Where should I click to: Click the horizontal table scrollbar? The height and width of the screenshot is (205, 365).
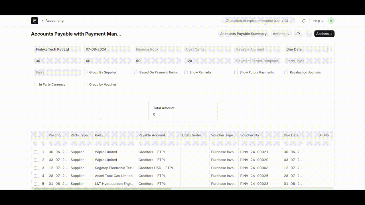[102, 188]
